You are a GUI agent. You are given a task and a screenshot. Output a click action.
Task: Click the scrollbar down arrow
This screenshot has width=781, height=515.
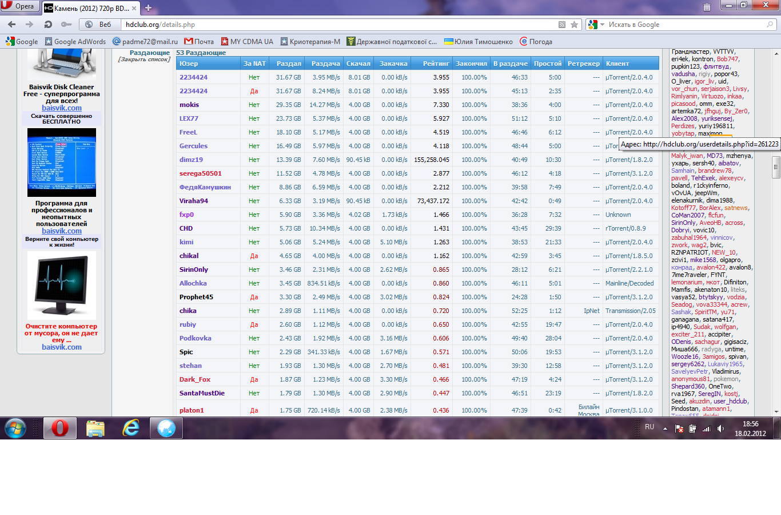(x=776, y=411)
